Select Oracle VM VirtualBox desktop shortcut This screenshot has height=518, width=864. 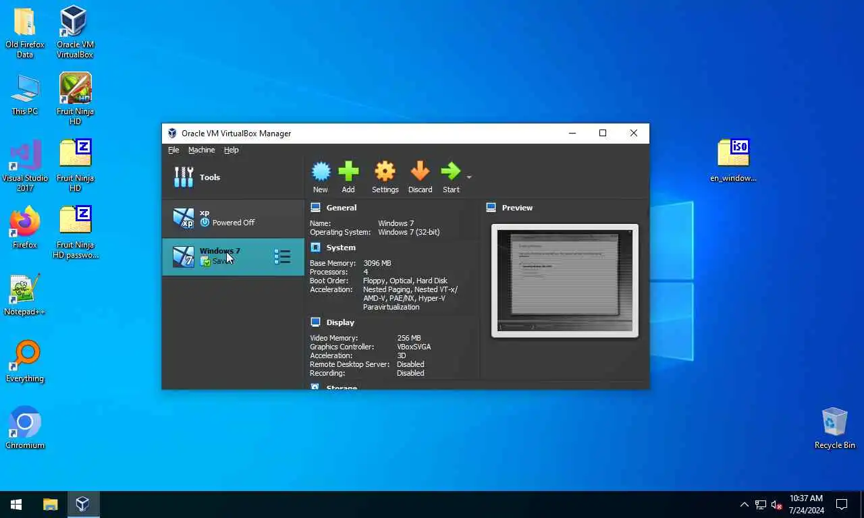(x=74, y=33)
